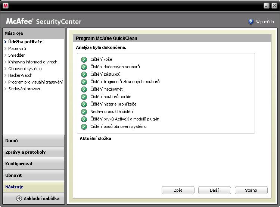
Task: Click the Program McAfee QuickClean heading
Action: (107, 38)
